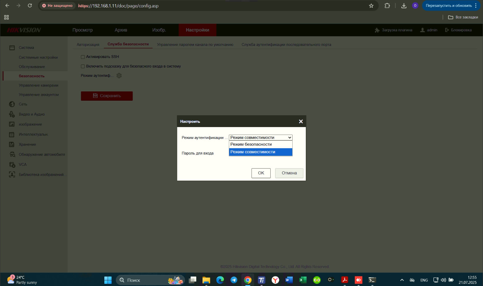Open Excel from the taskbar
The width and height of the screenshot is (483, 286).
(x=303, y=280)
